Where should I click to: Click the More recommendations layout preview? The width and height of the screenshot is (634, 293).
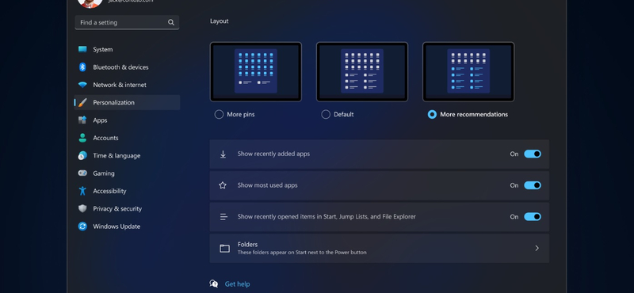[468, 71]
